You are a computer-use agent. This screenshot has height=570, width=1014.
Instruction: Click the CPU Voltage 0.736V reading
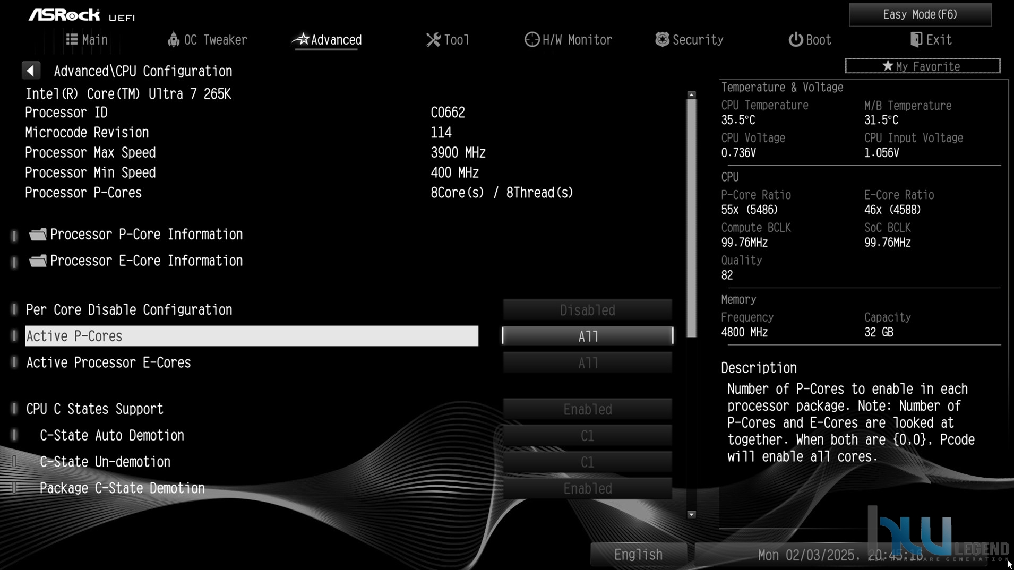pos(738,153)
